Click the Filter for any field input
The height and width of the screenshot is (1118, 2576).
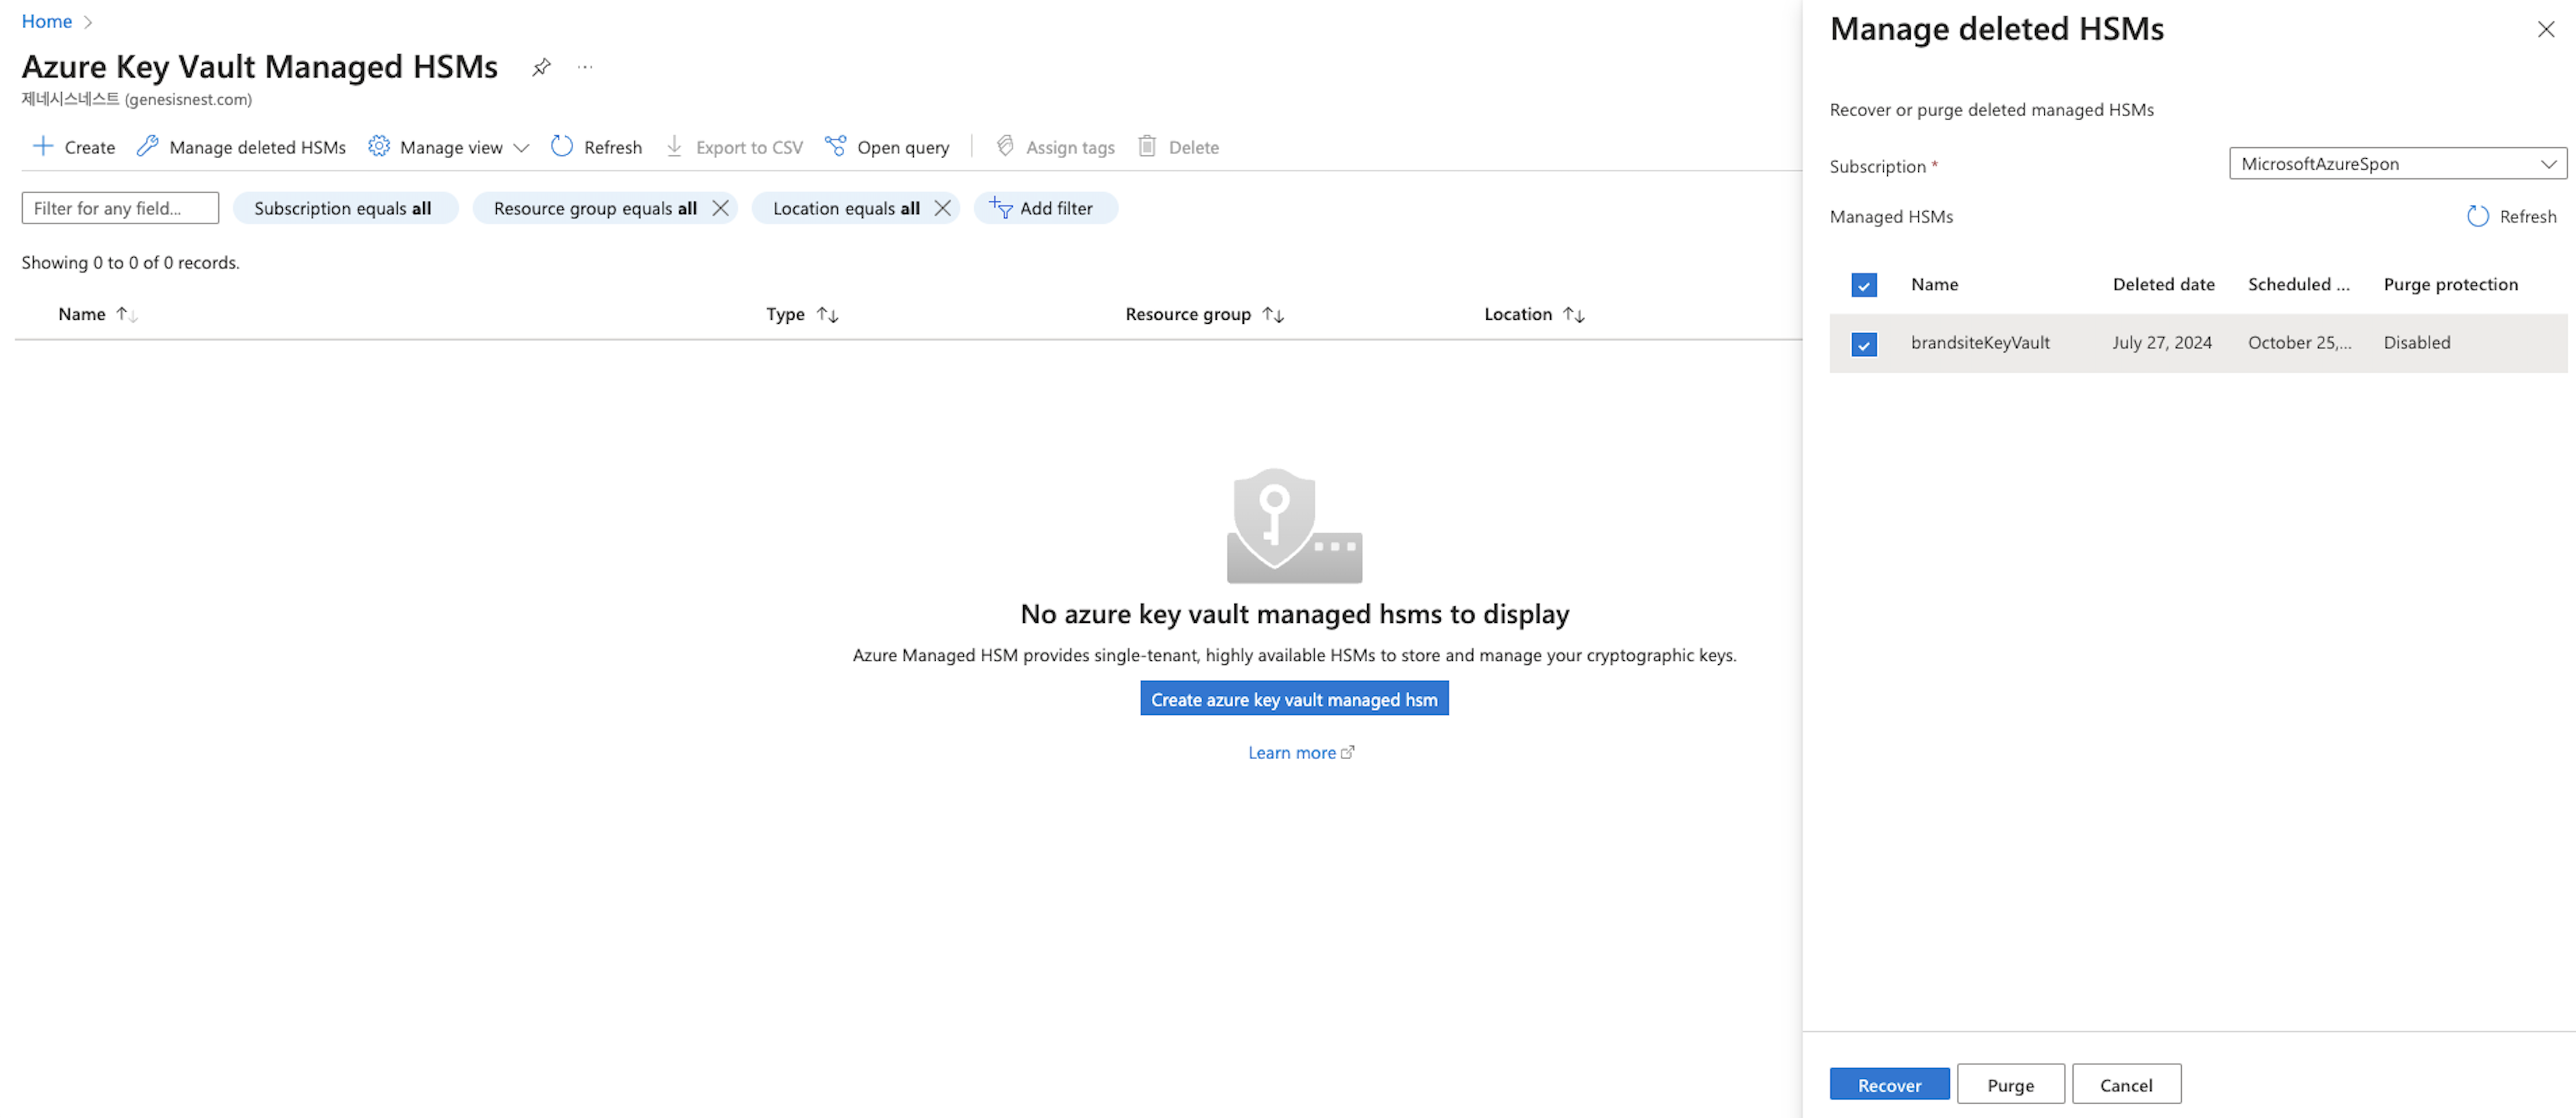click(x=120, y=208)
